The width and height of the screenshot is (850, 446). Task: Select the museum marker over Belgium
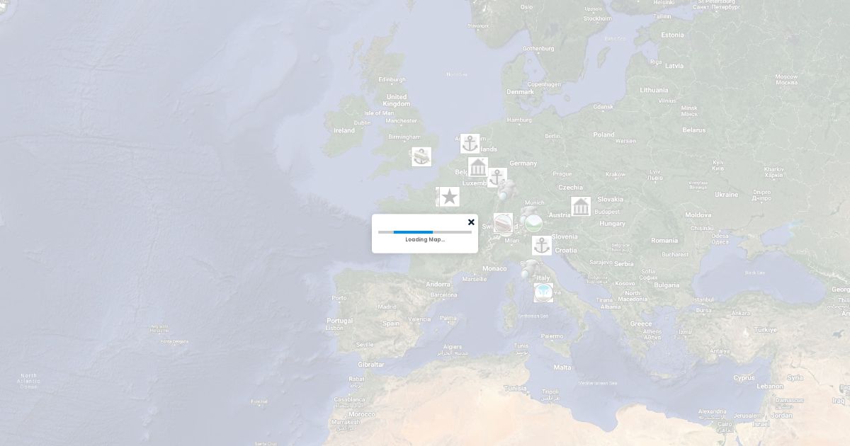coord(478,168)
